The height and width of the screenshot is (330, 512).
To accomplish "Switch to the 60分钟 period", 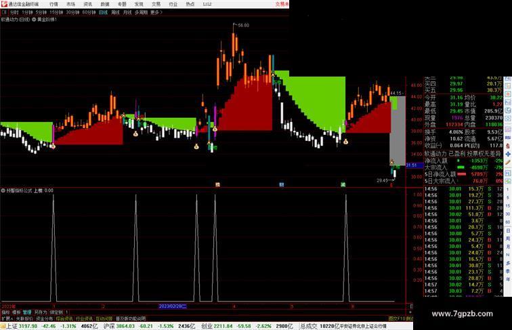I will tap(89, 12).
